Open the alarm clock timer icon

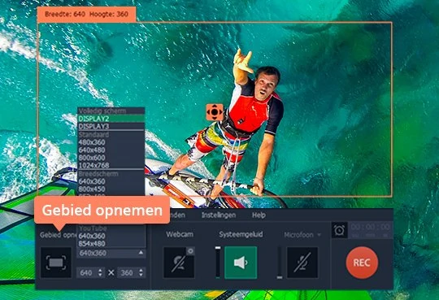(x=339, y=230)
